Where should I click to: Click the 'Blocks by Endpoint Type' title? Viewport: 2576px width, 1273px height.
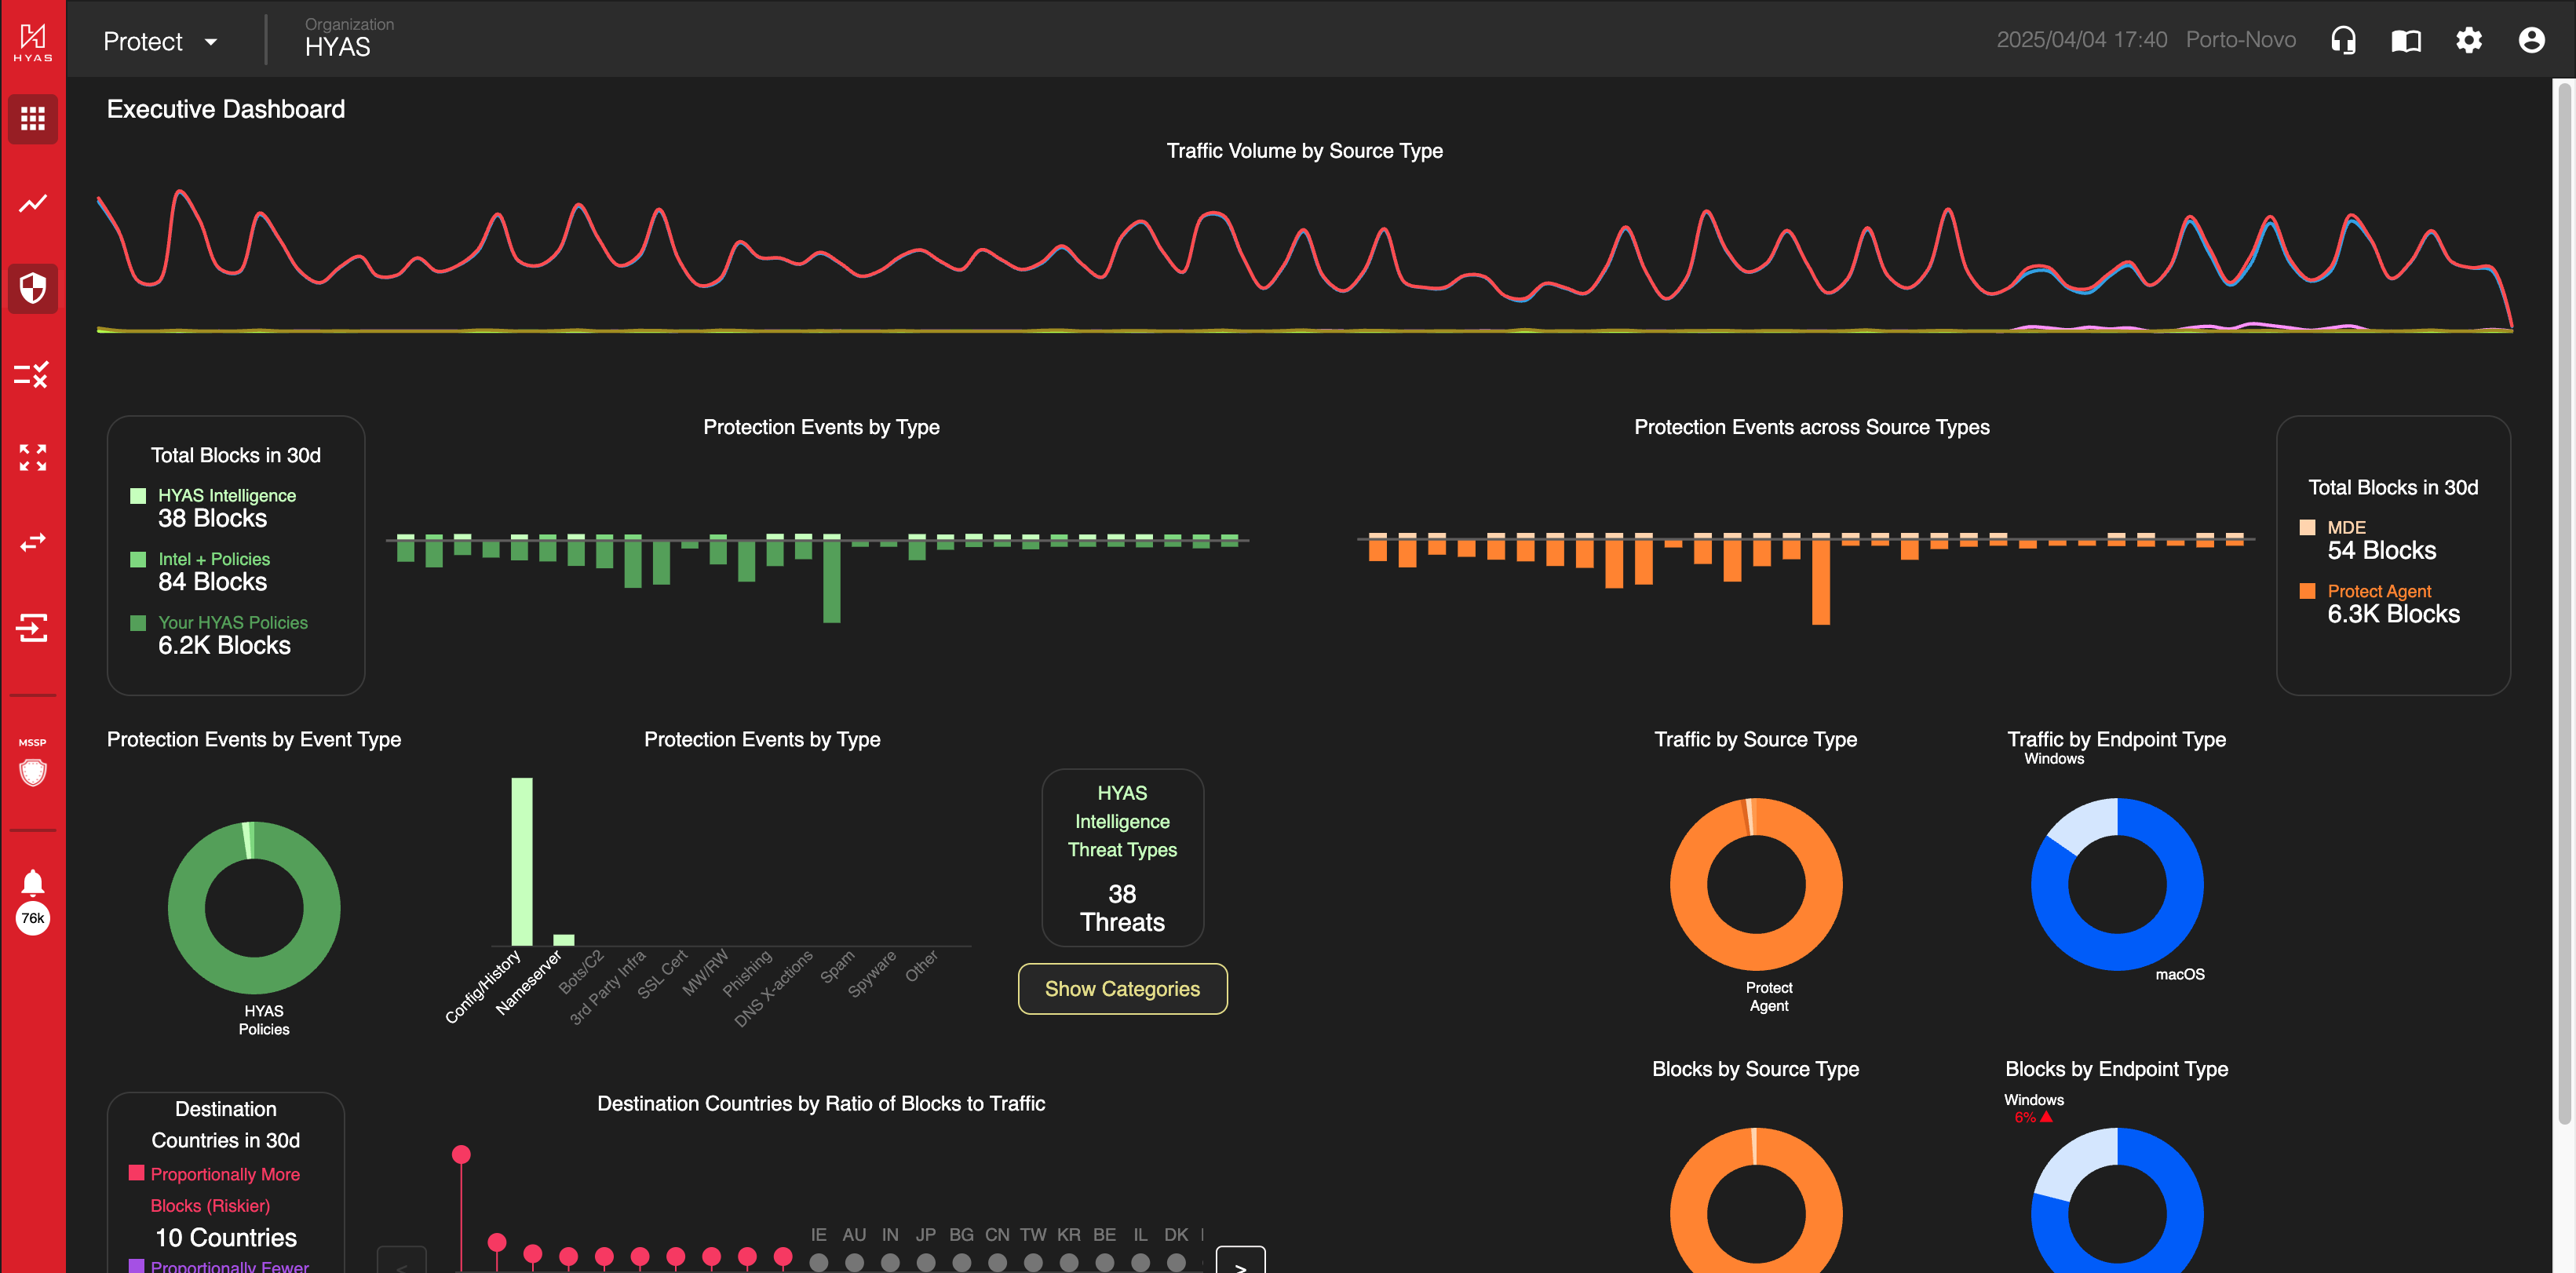pos(2116,1069)
